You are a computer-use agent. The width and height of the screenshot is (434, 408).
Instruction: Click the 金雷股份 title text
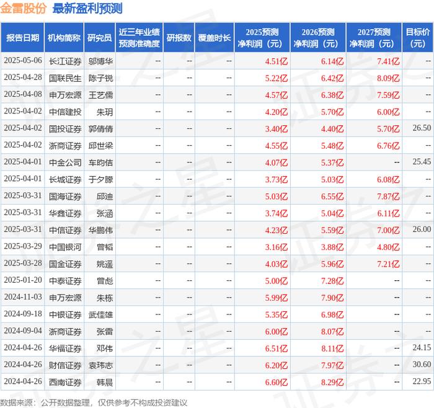coord(24,8)
